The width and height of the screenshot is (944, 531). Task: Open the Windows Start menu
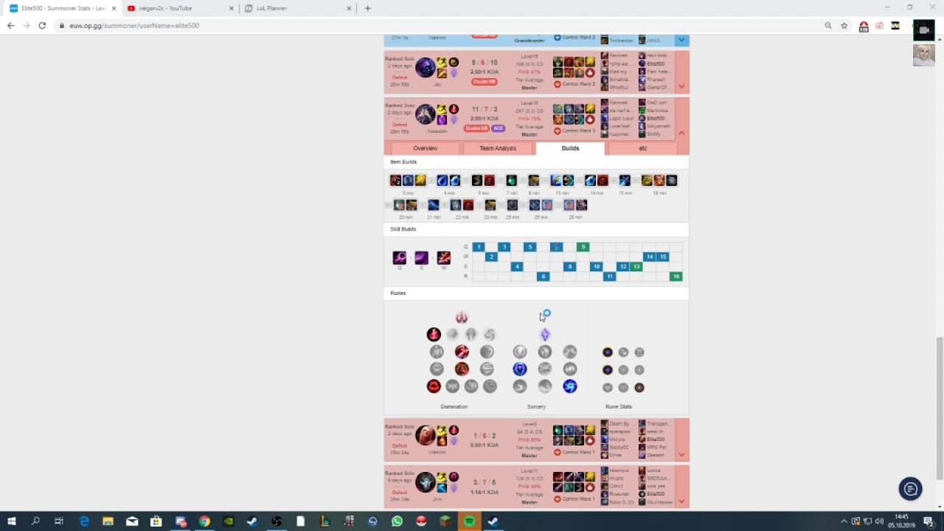tap(12, 521)
